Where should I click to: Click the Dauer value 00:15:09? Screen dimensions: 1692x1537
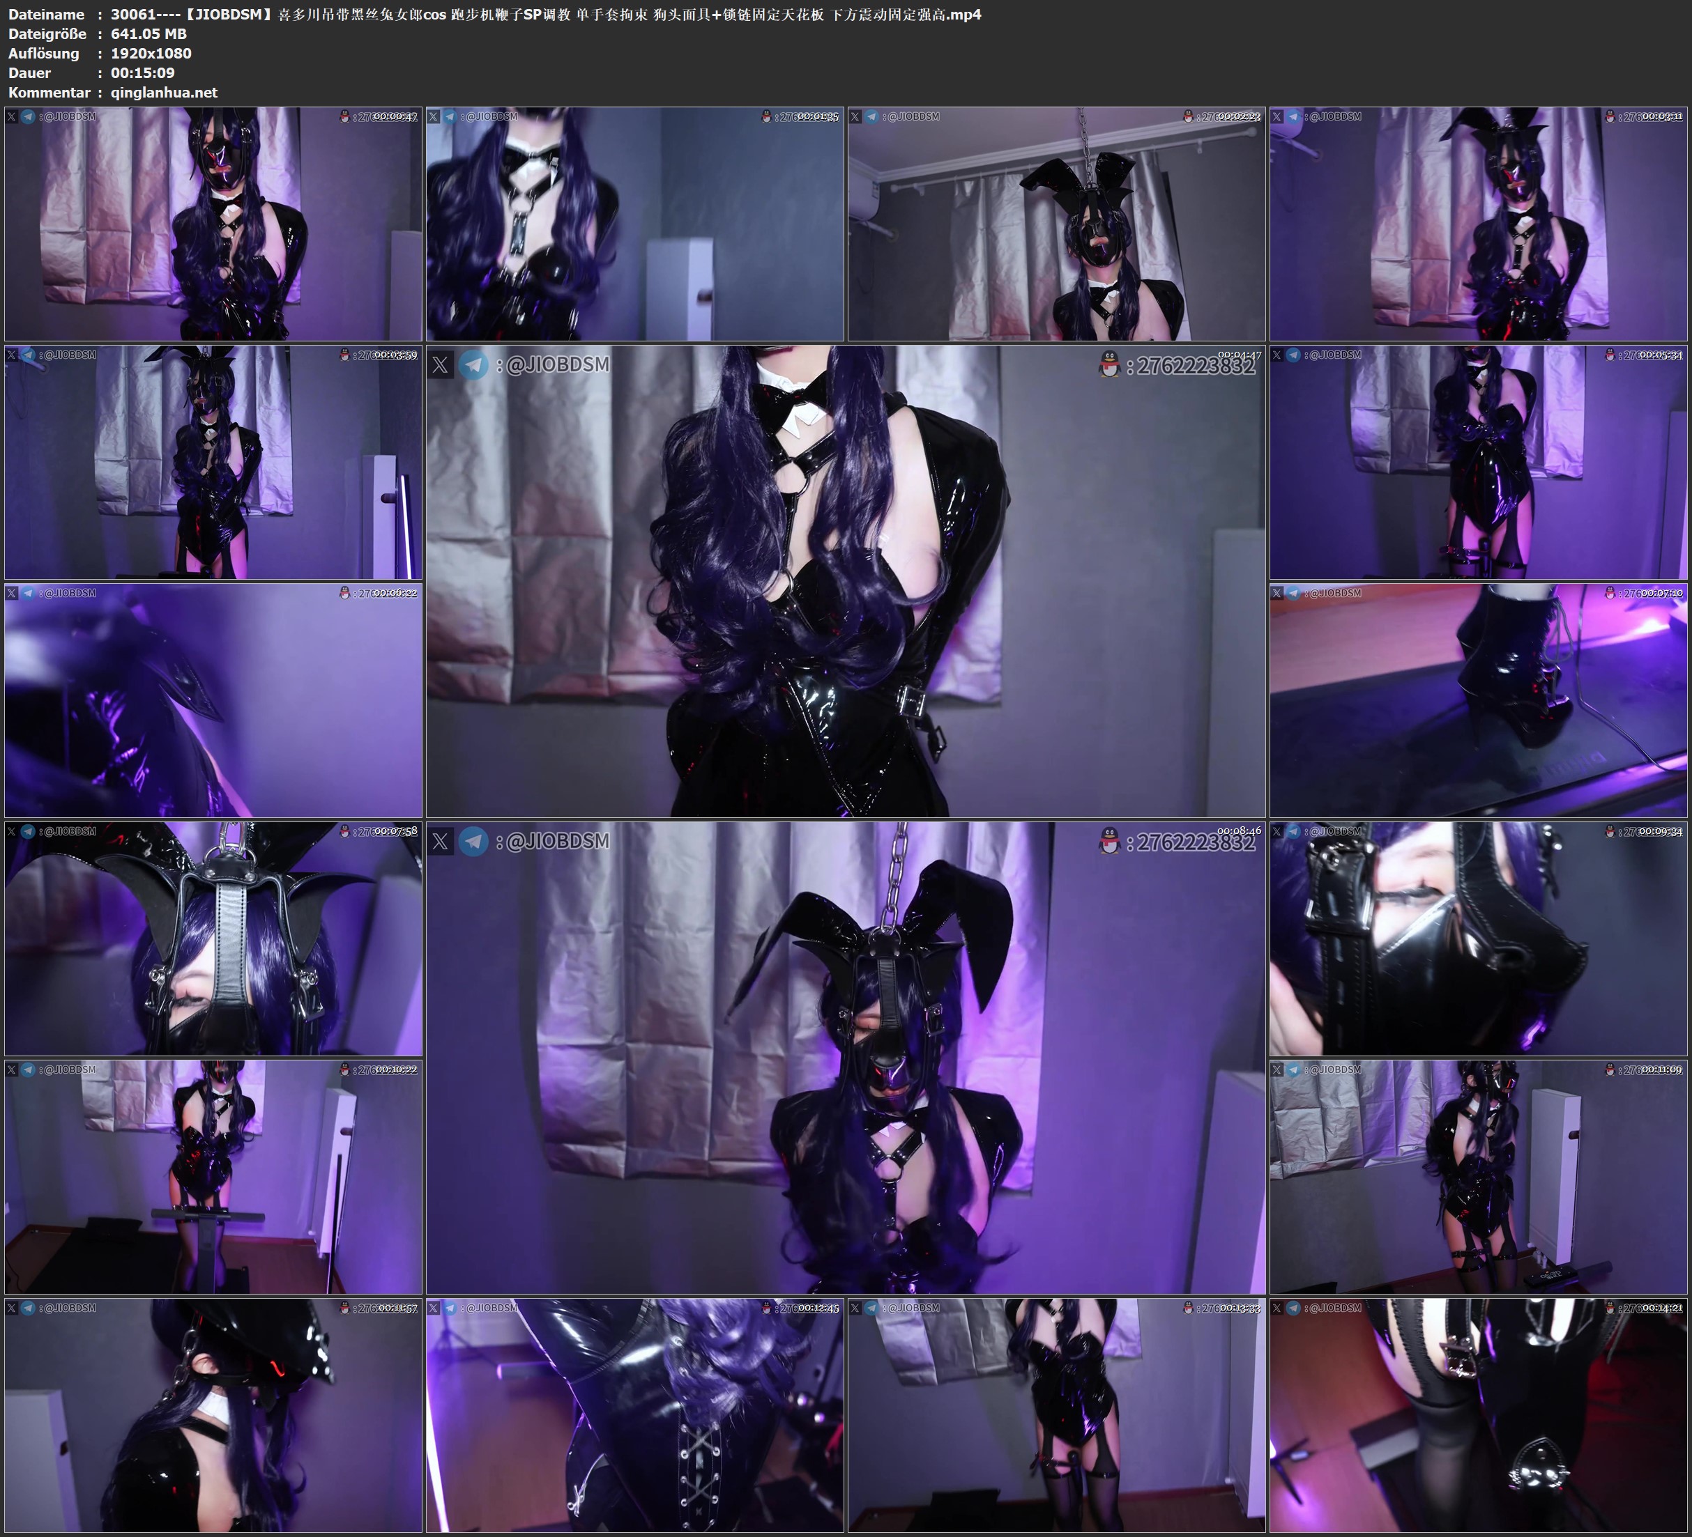143,73
